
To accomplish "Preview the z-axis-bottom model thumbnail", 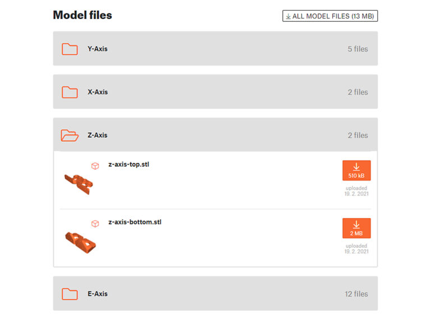I will [80, 240].
